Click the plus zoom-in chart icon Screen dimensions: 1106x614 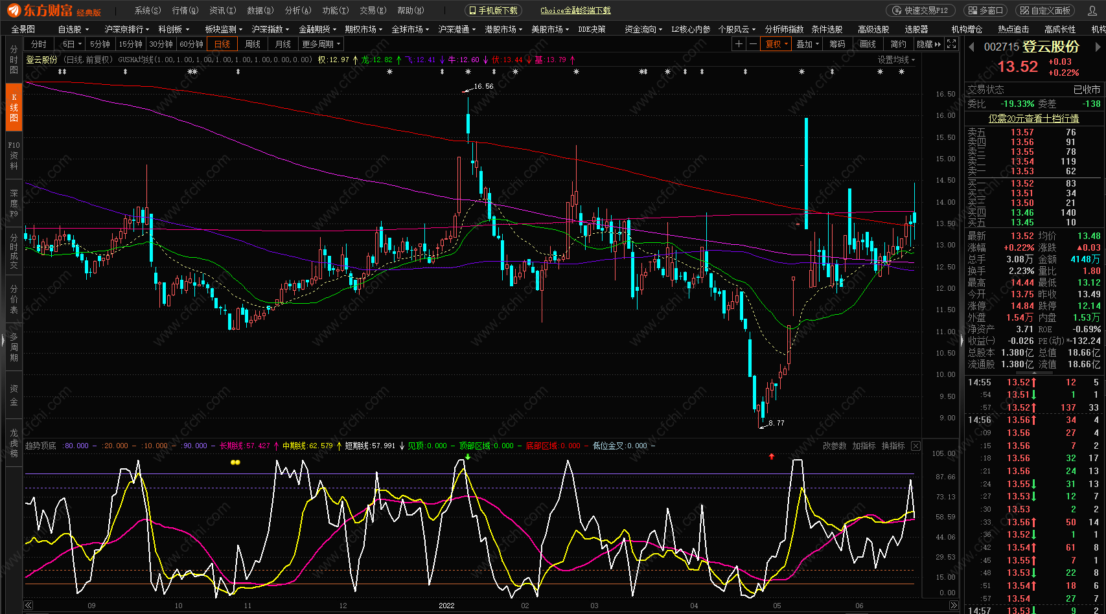(x=739, y=44)
